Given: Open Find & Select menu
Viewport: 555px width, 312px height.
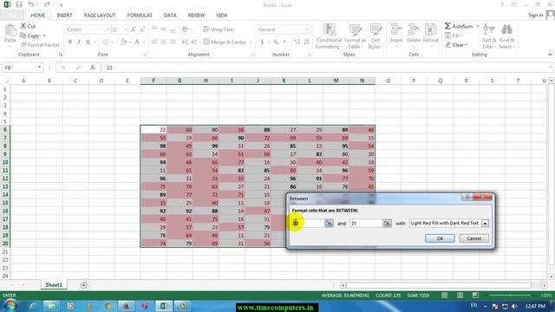Looking at the screenshot, I should [506, 36].
